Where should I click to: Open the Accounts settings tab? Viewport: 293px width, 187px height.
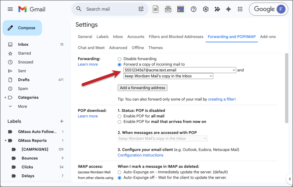[136, 37]
